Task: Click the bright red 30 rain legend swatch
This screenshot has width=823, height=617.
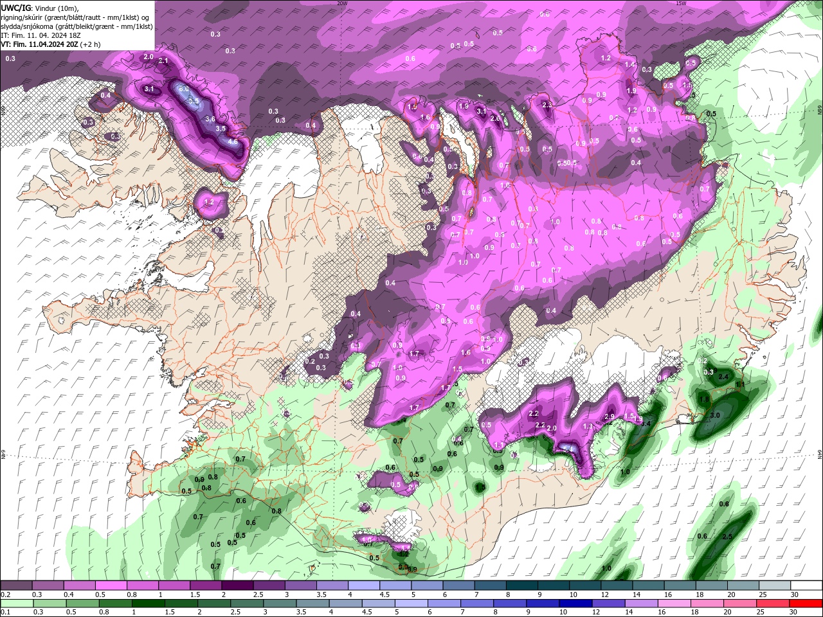Action: pos(806,604)
